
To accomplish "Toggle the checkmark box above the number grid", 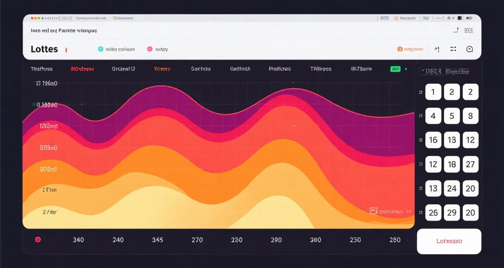I will click(422, 71).
